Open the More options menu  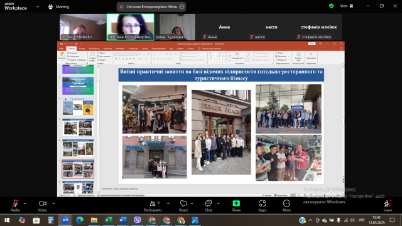286,206
